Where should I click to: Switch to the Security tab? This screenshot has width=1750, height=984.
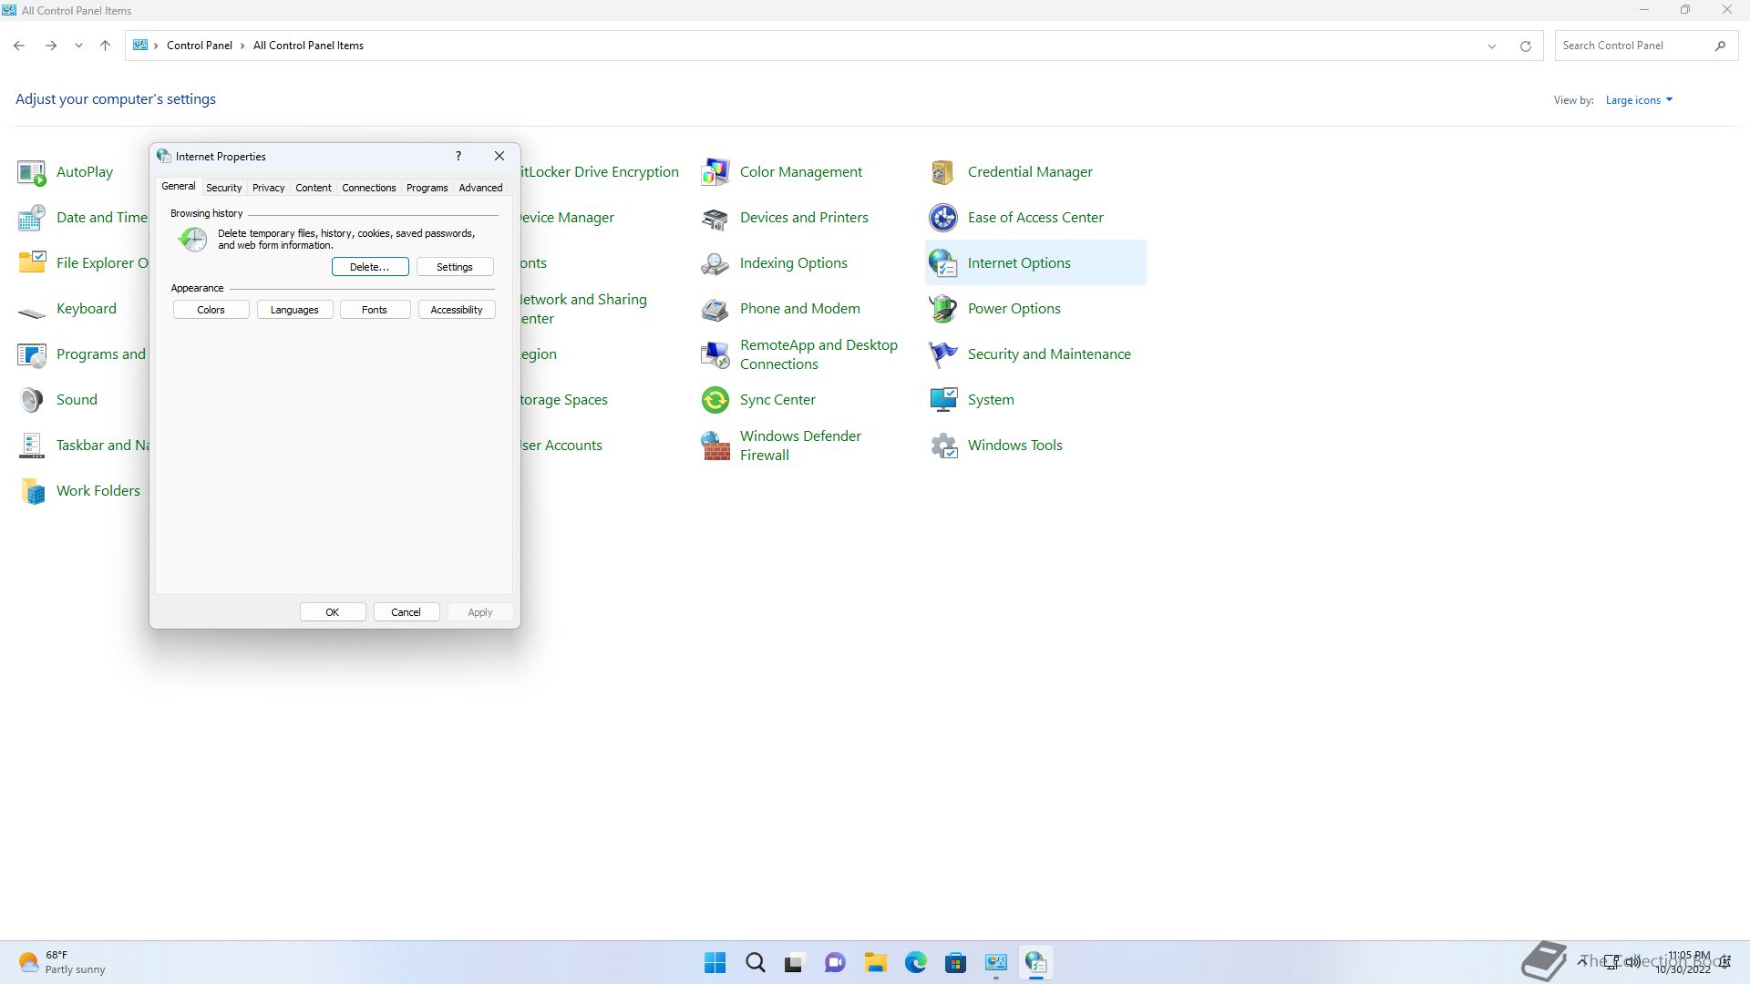pos(223,188)
